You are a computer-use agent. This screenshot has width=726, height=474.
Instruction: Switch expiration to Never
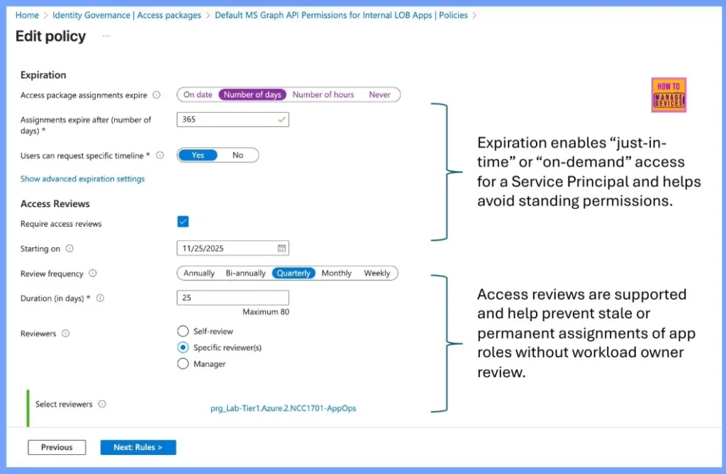[x=380, y=94]
